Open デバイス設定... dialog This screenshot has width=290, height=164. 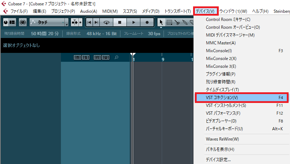pyautogui.click(x=242, y=160)
